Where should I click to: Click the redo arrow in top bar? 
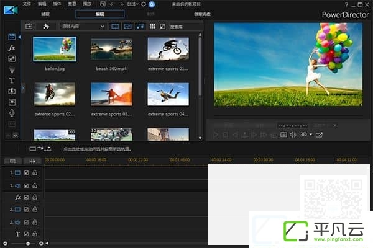122,4
